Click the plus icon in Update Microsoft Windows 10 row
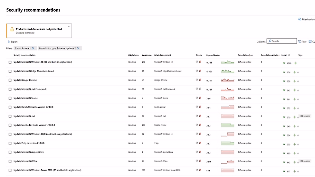Screen dimensions: 315x177 tap(296, 63)
